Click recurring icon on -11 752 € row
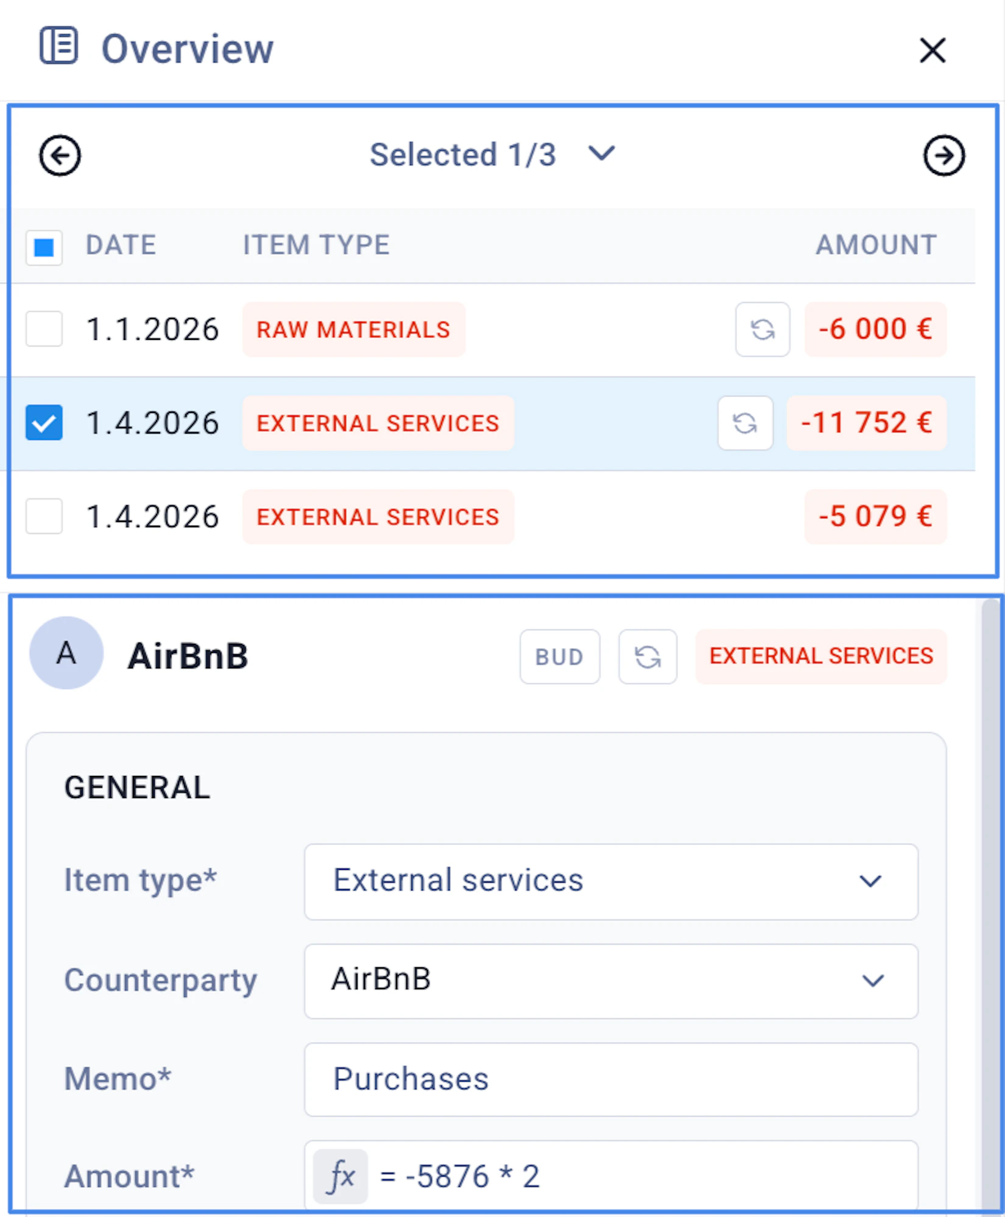Viewport: 1005px width, 1217px height. coord(745,423)
